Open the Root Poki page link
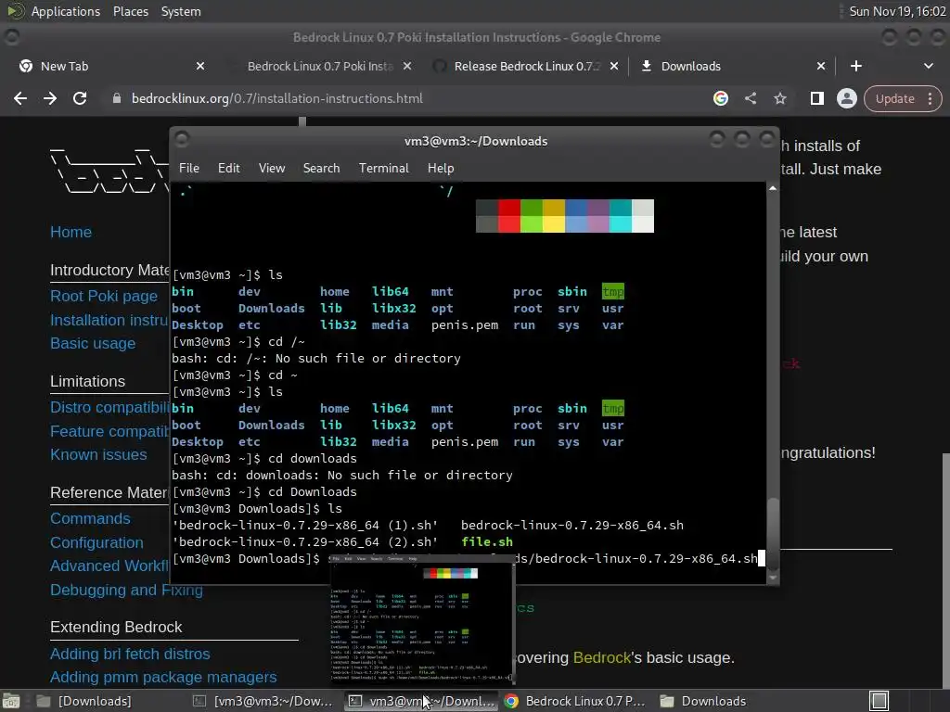950x712 pixels. [x=104, y=296]
